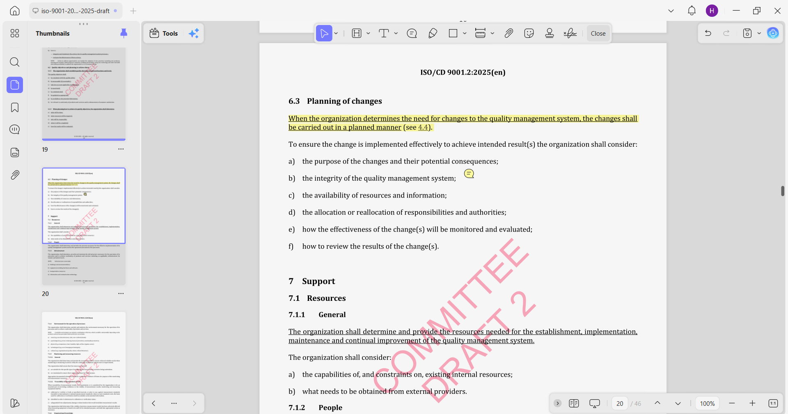Fit page to actual size 1:1
The height and width of the screenshot is (414, 788).
(x=773, y=403)
